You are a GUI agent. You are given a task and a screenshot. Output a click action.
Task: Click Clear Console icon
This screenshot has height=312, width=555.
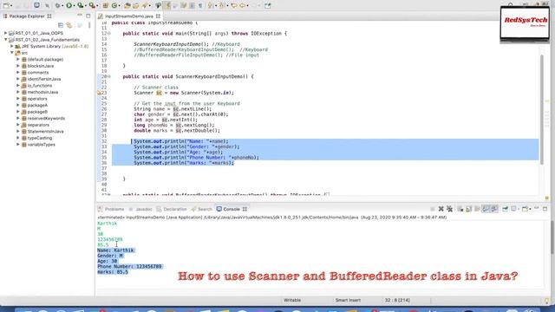point(460,209)
